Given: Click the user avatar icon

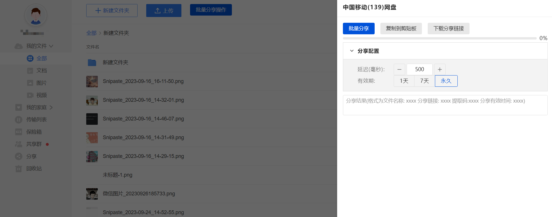Looking at the screenshot, I should (36, 15).
